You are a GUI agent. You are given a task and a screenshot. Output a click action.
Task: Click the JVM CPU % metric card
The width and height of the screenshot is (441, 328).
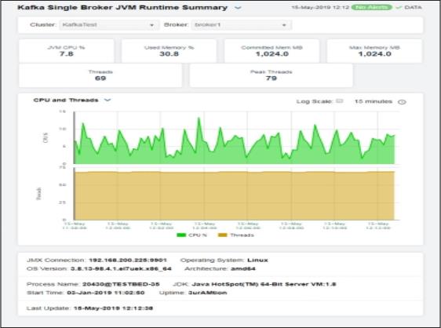(x=67, y=51)
